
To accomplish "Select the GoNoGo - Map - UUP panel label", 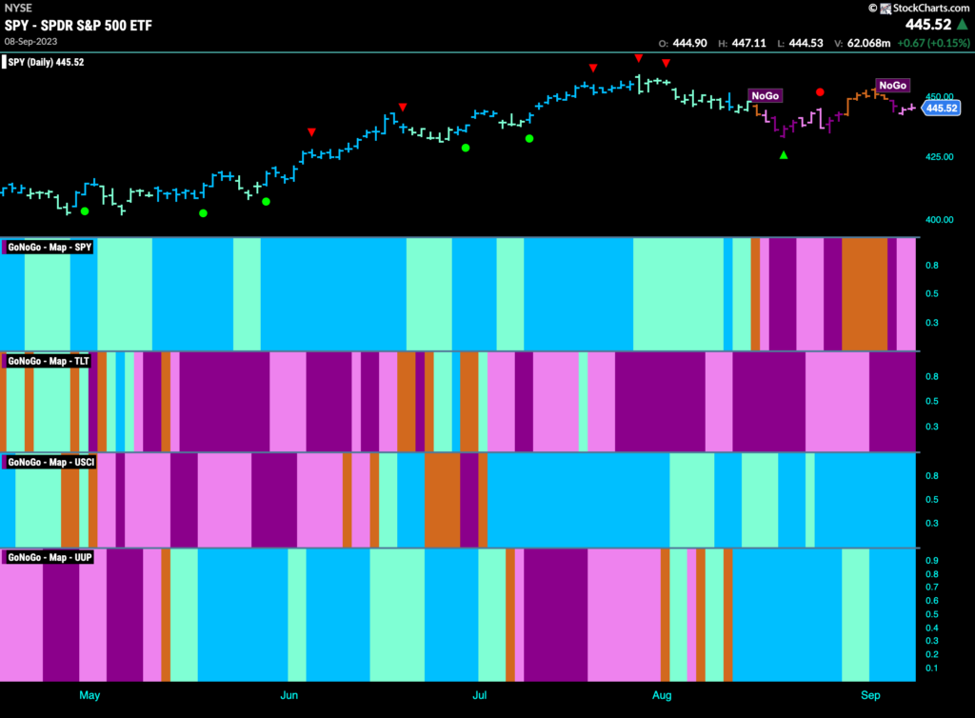I will (50, 557).
